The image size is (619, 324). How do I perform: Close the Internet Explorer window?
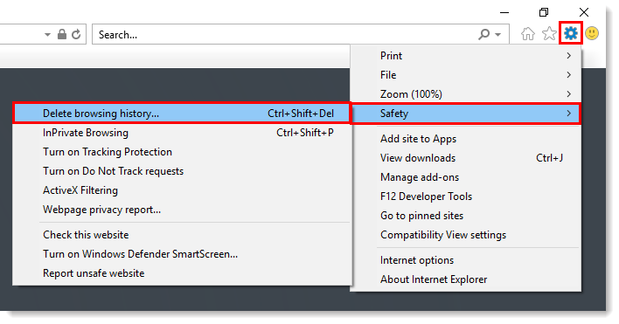[584, 12]
